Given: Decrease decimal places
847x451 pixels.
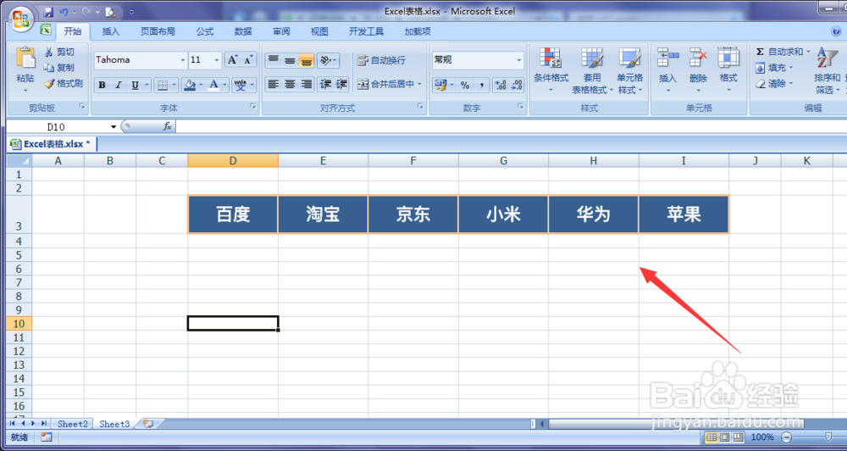Looking at the screenshot, I should 517,85.
